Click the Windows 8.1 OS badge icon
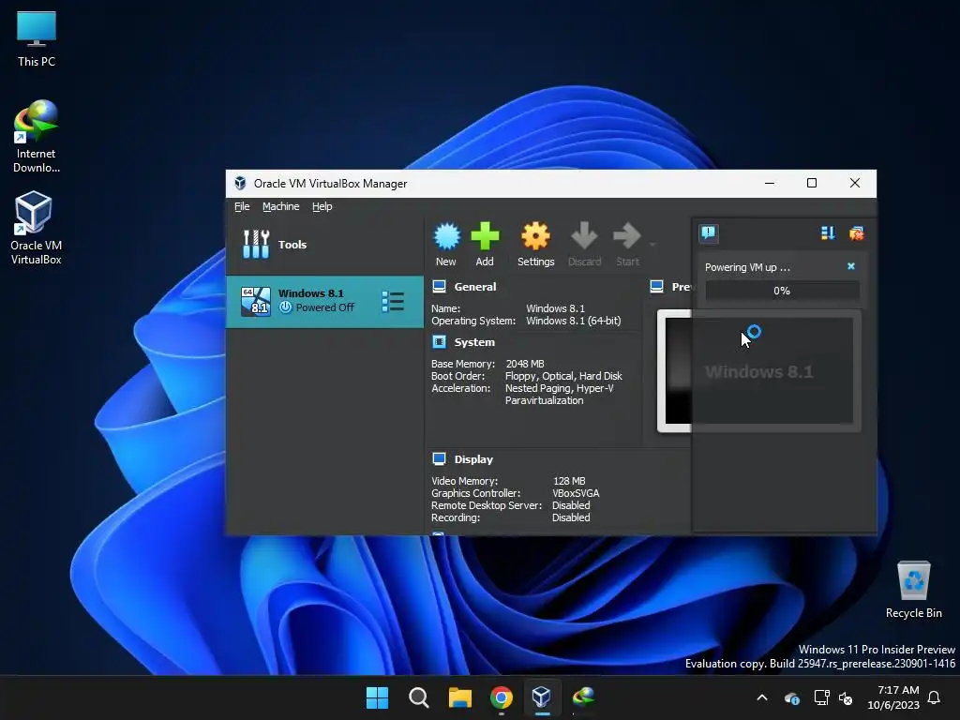 [255, 301]
